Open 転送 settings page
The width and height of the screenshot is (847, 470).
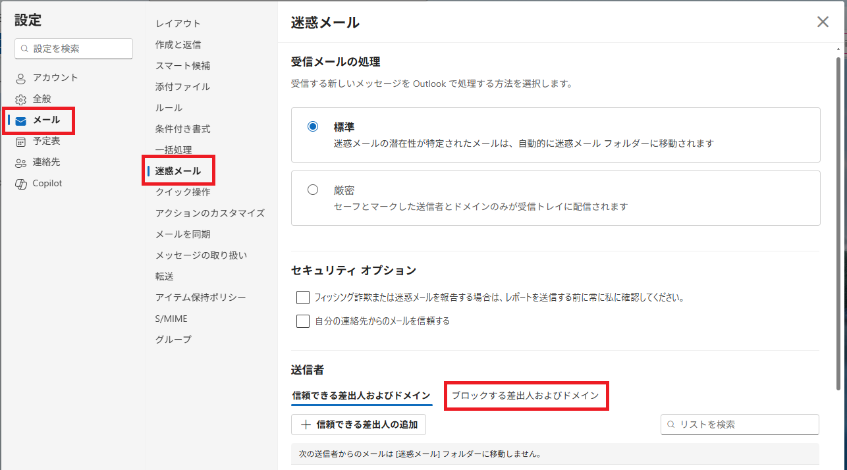165,276
